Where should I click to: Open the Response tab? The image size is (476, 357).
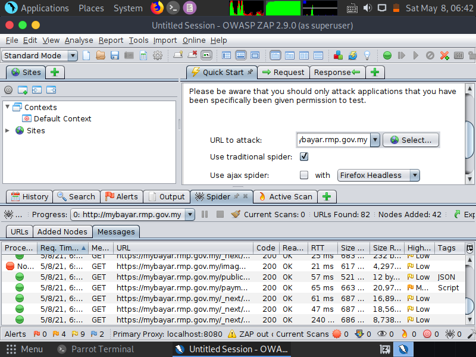click(337, 72)
